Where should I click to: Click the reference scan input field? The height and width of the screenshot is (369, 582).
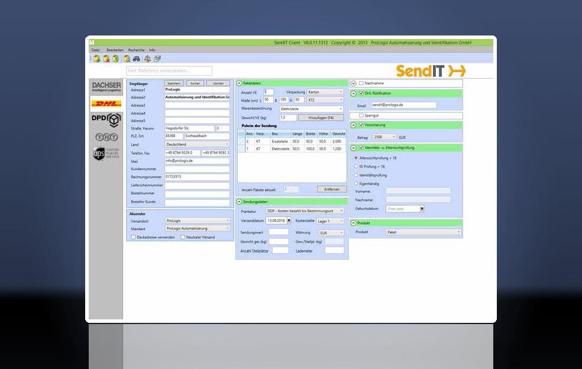169,70
